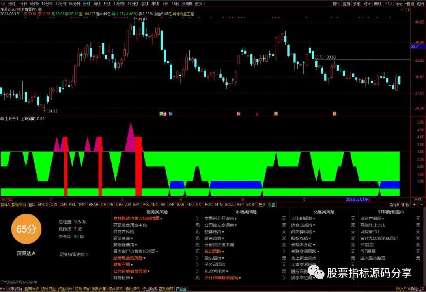This screenshot has width=426, height=292.
Task: Select the 画线 drawing tool button
Action: point(377,4)
